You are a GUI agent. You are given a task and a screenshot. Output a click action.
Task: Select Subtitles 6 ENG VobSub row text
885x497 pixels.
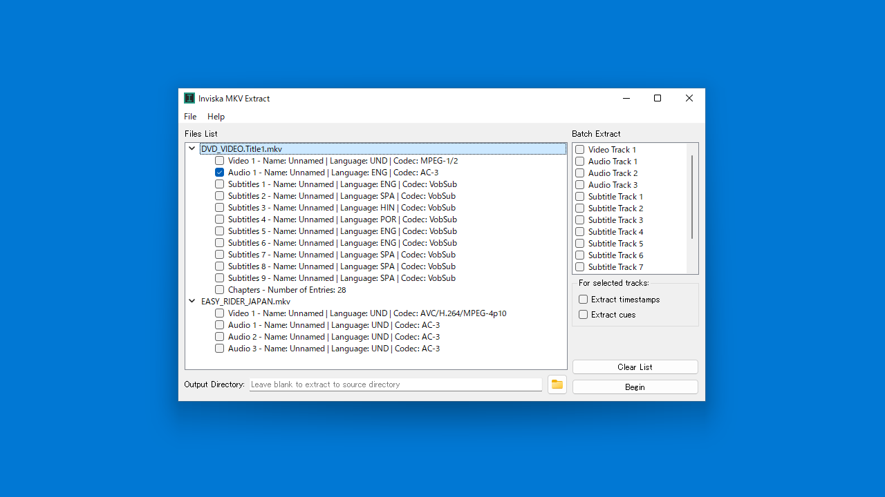342,243
